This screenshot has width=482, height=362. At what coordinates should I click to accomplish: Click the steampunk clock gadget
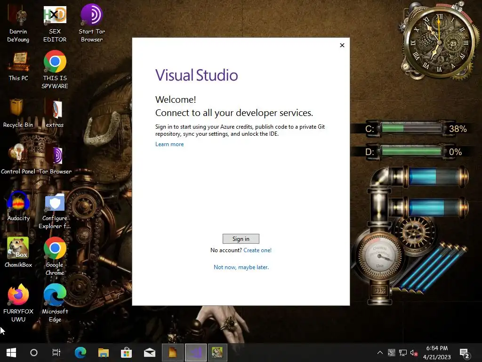click(439, 41)
